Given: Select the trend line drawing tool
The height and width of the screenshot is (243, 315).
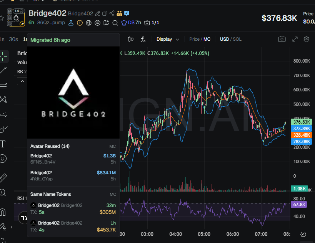Looking at the screenshot, I should pyautogui.click(x=3, y=70).
